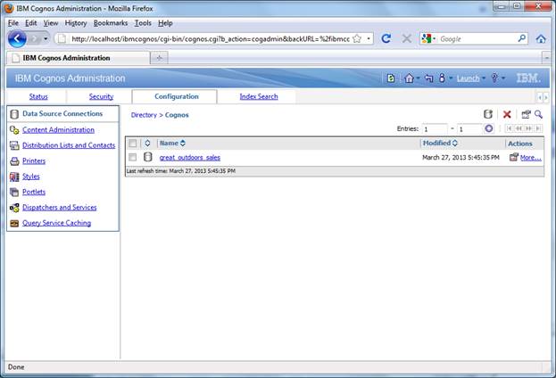The height and width of the screenshot is (378, 556).
Task: Open the Tools menu
Action: pyautogui.click(x=143, y=23)
